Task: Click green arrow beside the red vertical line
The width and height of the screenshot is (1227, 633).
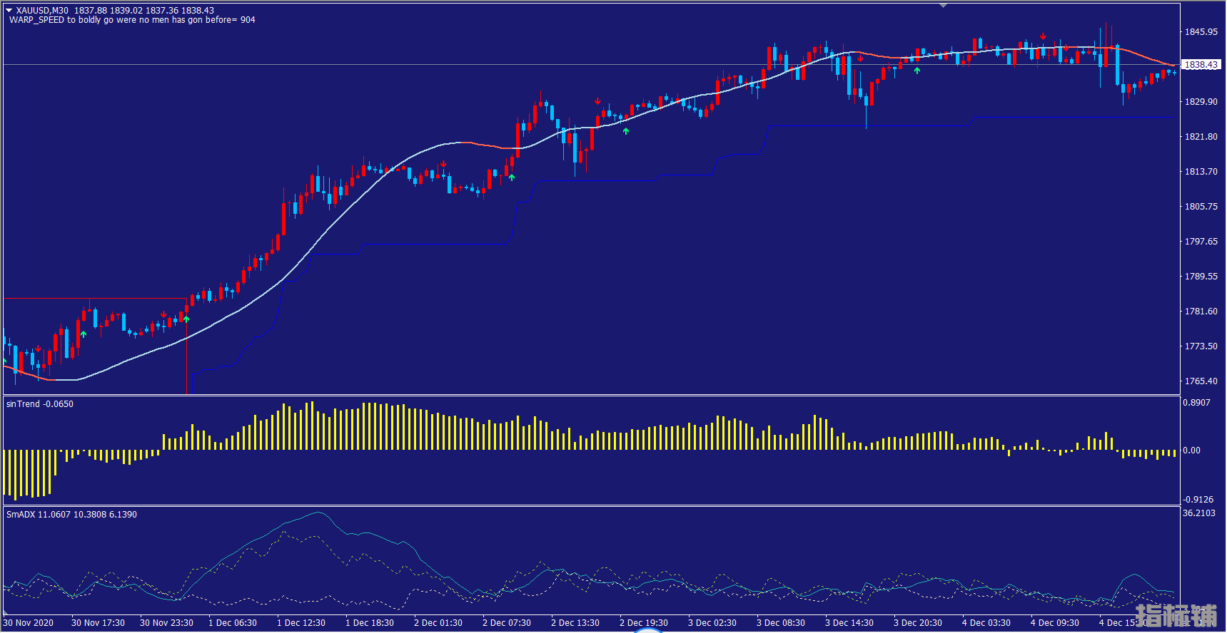Action: [x=186, y=319]
